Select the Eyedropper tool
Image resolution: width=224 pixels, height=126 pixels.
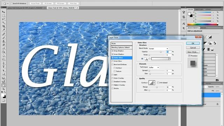click(3, 30)
